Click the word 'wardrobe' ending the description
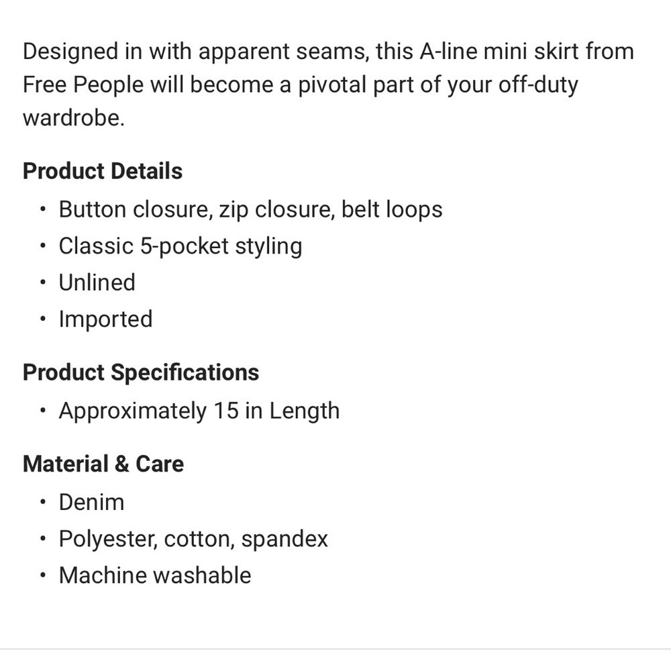Viewport: 671px width, 671px height. tap(72, 119)
